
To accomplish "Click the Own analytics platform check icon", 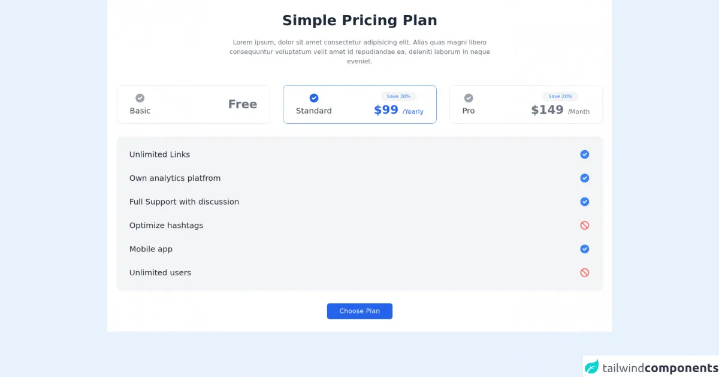I will pos(585,178).
